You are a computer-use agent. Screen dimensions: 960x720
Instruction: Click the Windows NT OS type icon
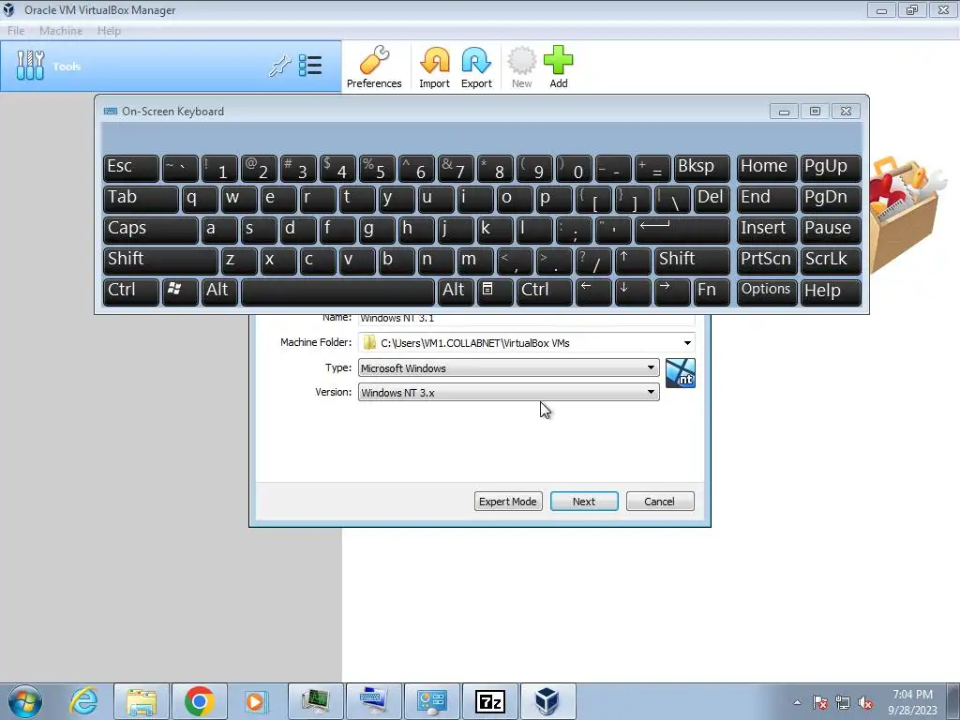coord(681,373)
